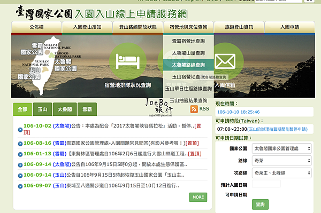The width and height of the screenshot is (321, 213).
Task: Click the orange RSS feed icon
Action: (194, 109)
